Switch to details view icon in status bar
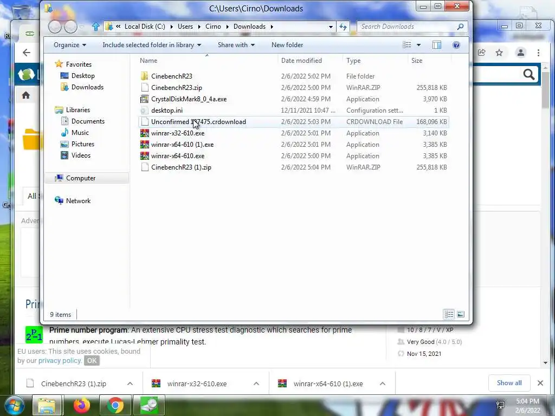The image size is (555, 416). (x=449, y=314)
